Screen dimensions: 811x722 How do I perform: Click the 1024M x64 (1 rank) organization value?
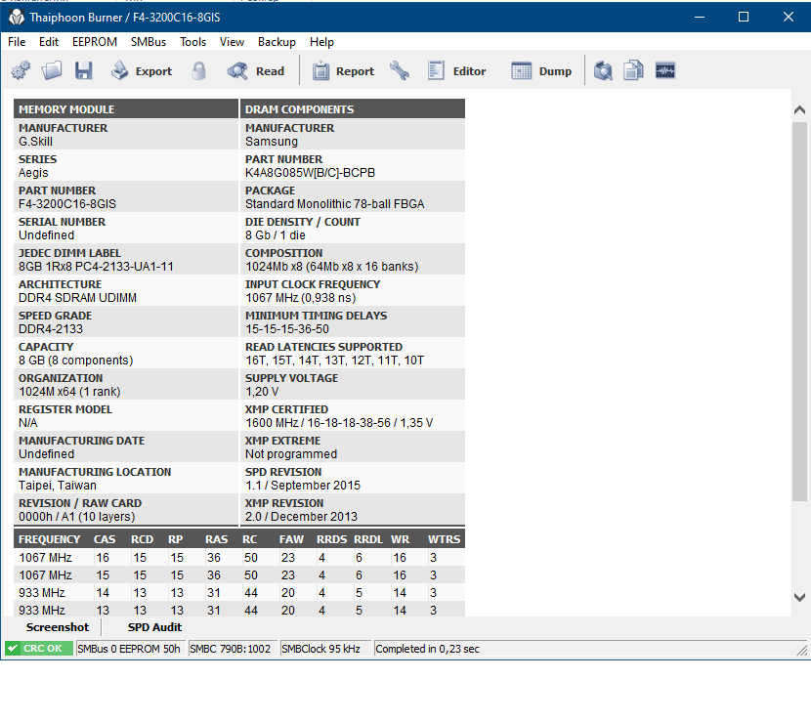pos(69,392)
